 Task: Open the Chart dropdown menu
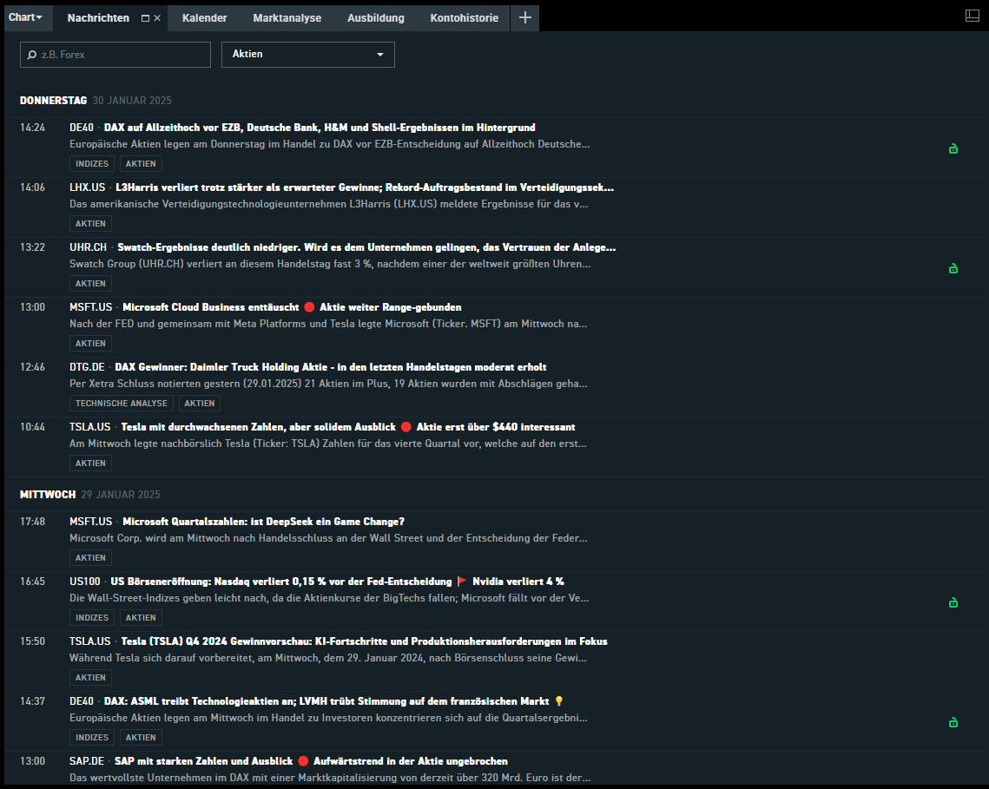(25, 17)
